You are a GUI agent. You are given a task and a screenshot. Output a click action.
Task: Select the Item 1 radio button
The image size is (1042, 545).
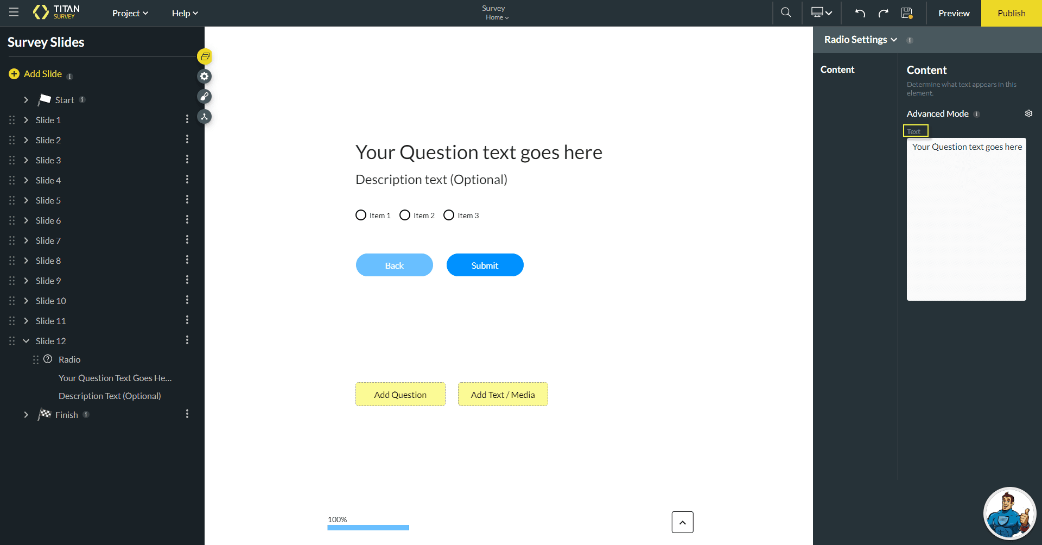tap(360, 215)
